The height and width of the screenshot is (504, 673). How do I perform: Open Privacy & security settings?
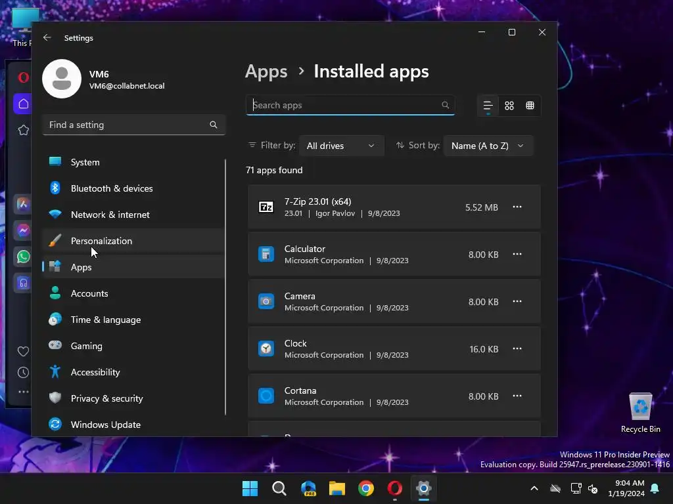pos(133,398)
